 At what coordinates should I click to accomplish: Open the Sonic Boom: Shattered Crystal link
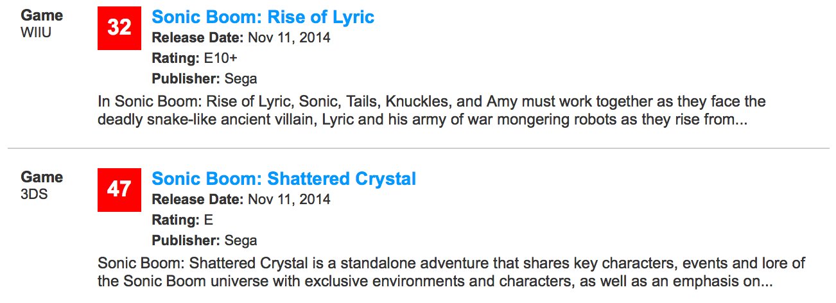[284, 178]
